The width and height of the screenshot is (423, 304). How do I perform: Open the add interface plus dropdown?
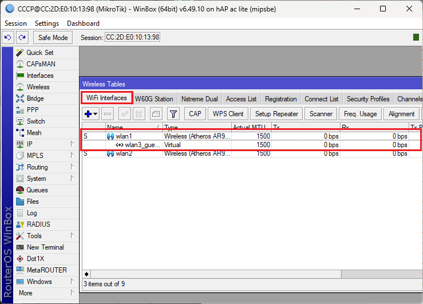91,114
